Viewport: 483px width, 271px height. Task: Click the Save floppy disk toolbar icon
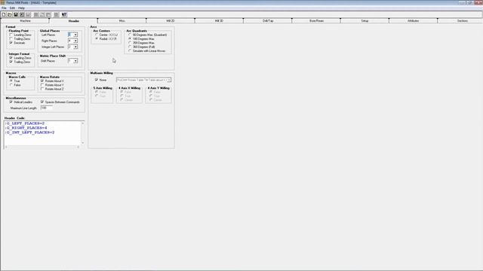16,14
